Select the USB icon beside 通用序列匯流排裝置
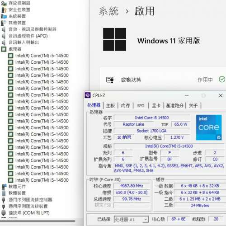The height and width of the screenshot is (226, 226). (x=4, y=206)
